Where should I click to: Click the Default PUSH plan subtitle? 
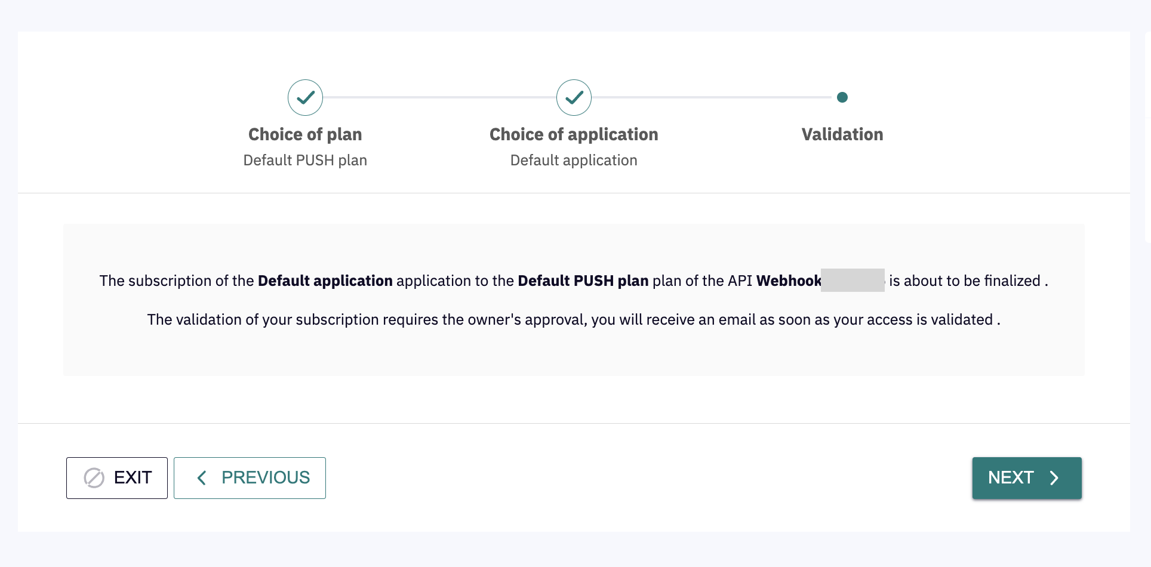305,161
